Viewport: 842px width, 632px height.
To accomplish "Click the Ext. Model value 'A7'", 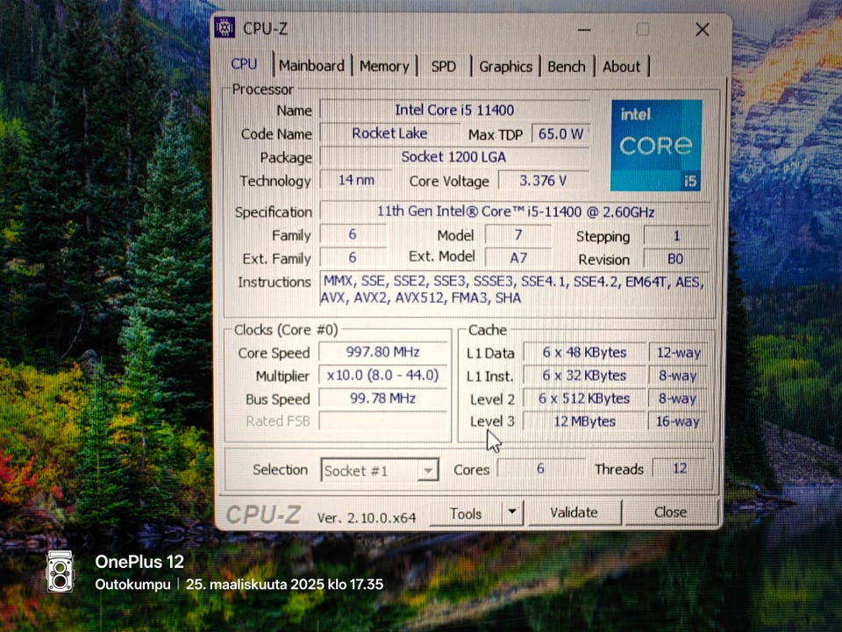I will pyautogui.click(x=517, y=258).
